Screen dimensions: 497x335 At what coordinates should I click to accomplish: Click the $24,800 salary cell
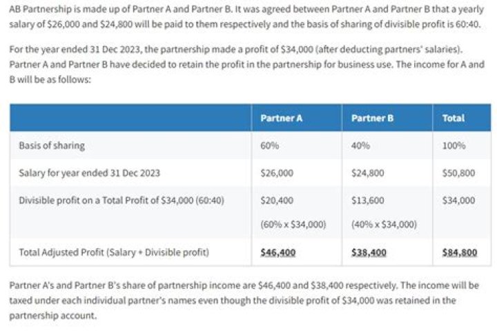tap(368, 173)
